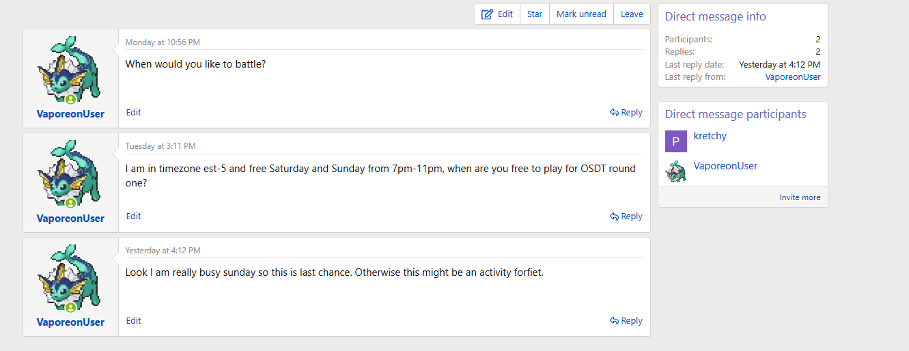
Task: Mark the conversation as unread
Action: click(581, 14)
